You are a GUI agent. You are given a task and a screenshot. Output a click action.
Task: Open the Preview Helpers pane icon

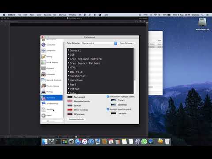(43, 86)
